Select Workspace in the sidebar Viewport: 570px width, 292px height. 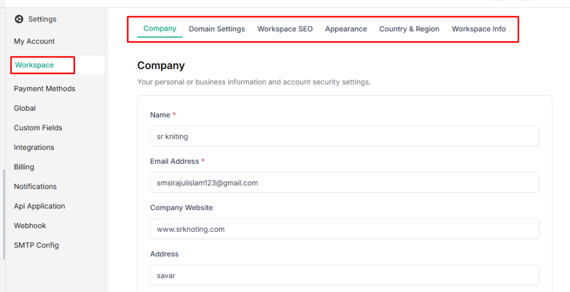pyautogui.click(x=35, y=65)
